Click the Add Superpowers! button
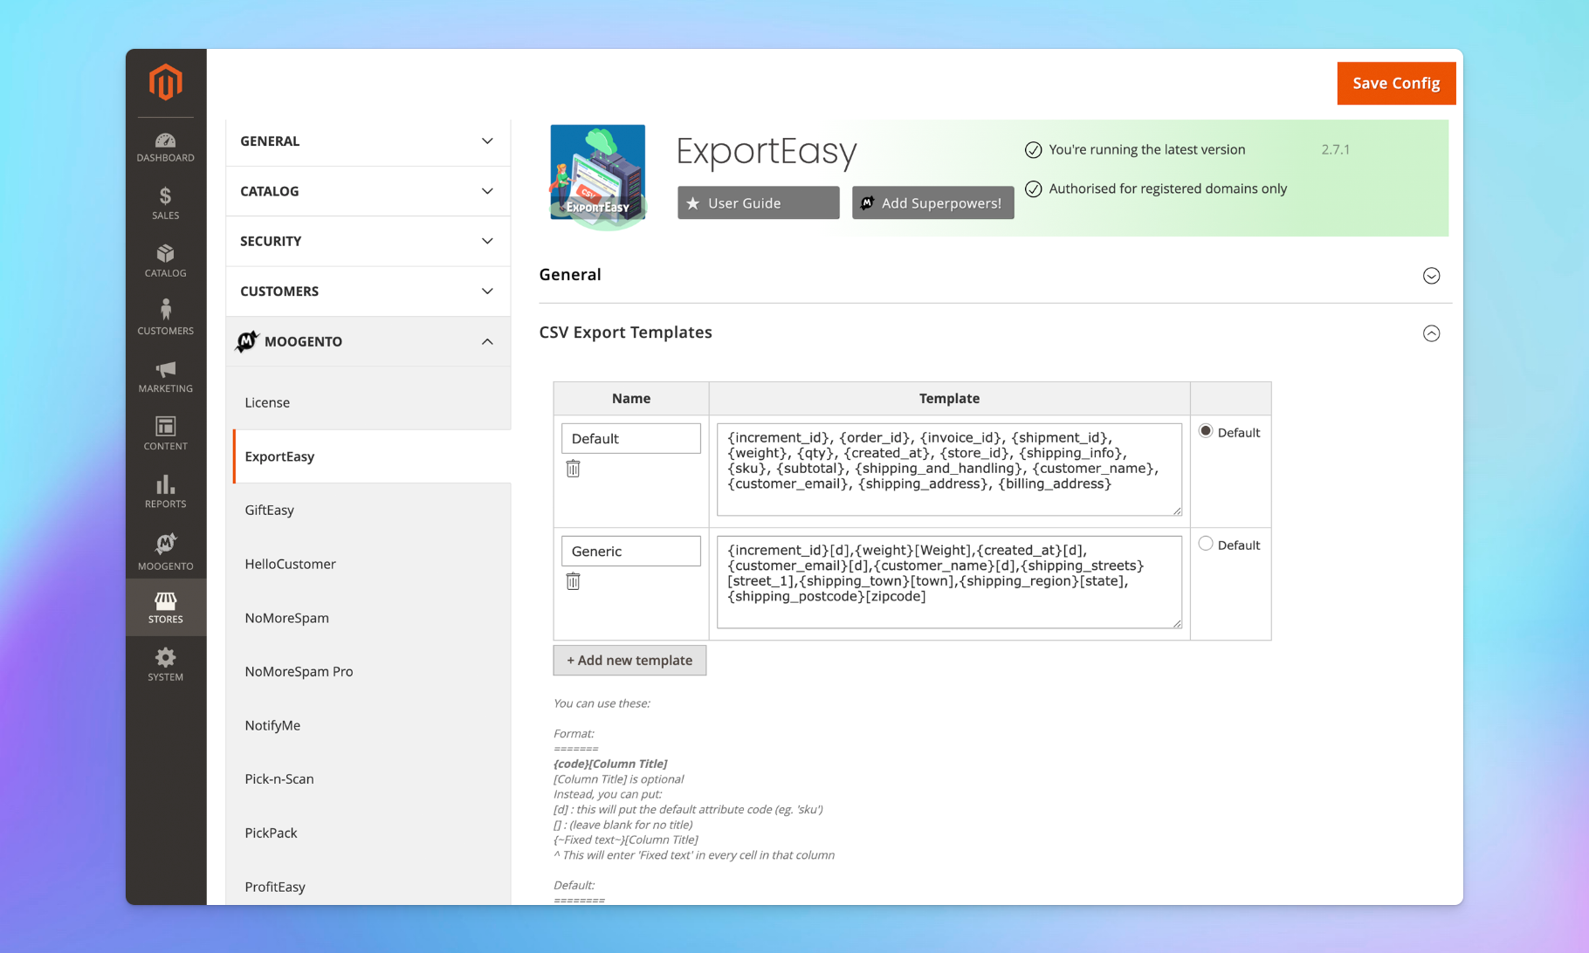Viewport: 1589px width, 953px height. tap(932, 202)
